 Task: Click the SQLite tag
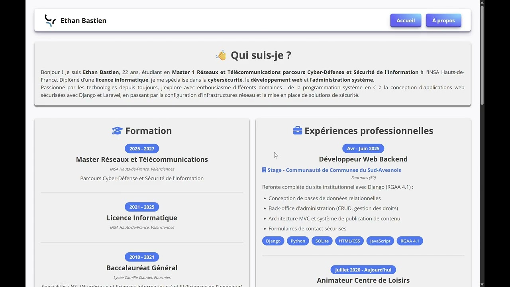point(322,241)
